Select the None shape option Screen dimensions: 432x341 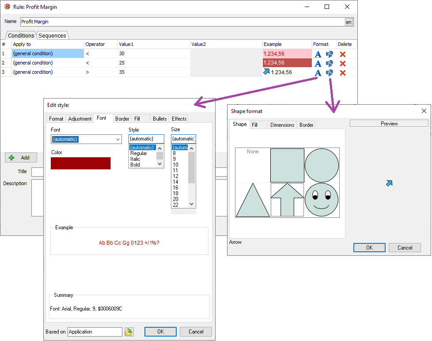(x=253, y=165)
